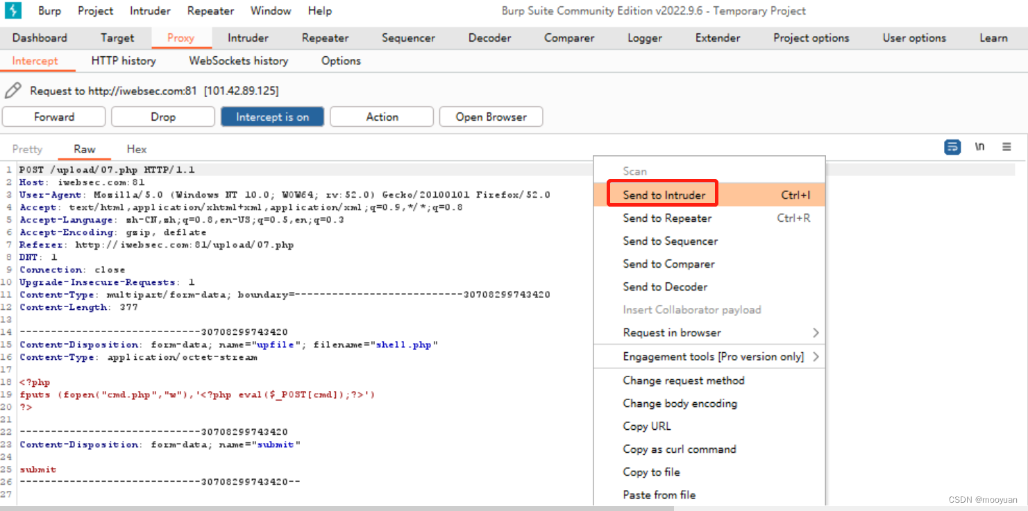Switch to the Target tab
The width and height of the screenshot is (1028, 511).
click(117, 38)
